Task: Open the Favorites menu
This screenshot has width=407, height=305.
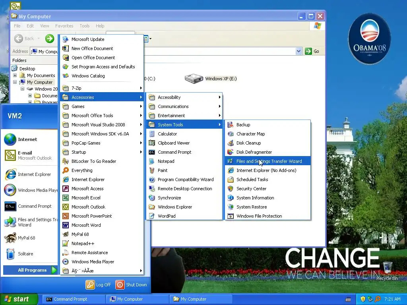Action: pyautogui.click(x=64, y=26)
